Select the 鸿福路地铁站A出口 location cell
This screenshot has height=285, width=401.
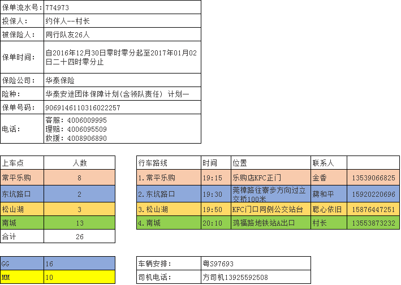[x=270, y=223]
